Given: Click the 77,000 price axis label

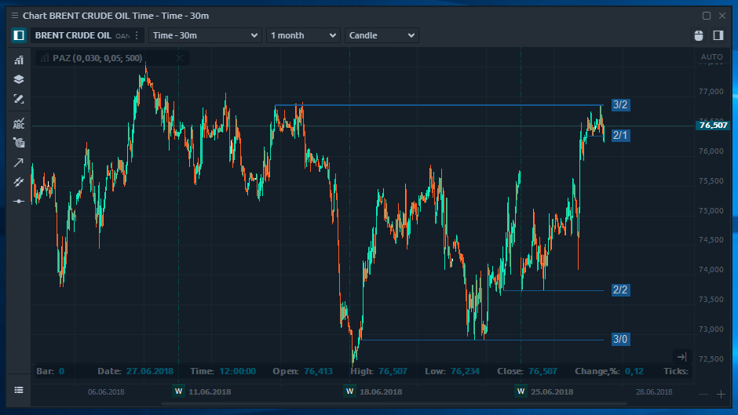Looking at the screenshot, I should (x=711, y=91).
